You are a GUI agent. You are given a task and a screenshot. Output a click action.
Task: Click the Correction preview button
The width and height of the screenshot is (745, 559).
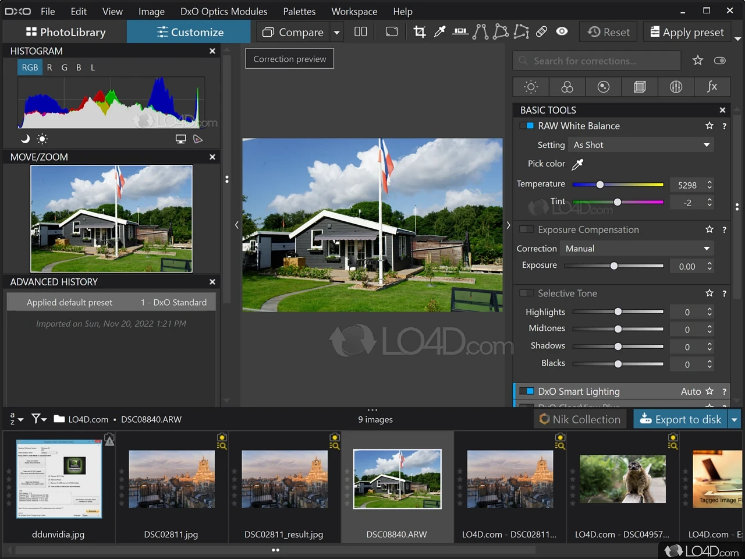coord(290,59)
